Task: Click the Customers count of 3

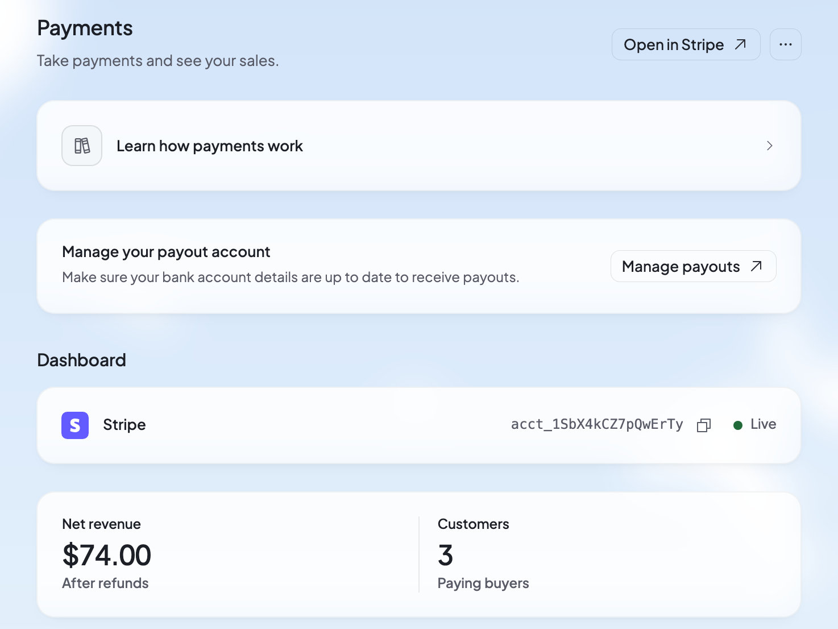Action: (x=445, y=555)
